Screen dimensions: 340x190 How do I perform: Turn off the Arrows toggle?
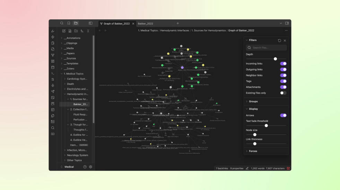(x=283, y=115)
